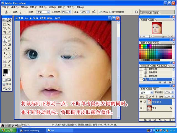Delete current state in History panel
The image size is (177, 133).
(170, 83)
